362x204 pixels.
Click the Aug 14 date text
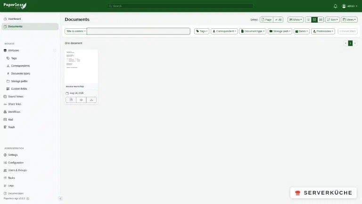pyautogui.click(x=77, y=93)
